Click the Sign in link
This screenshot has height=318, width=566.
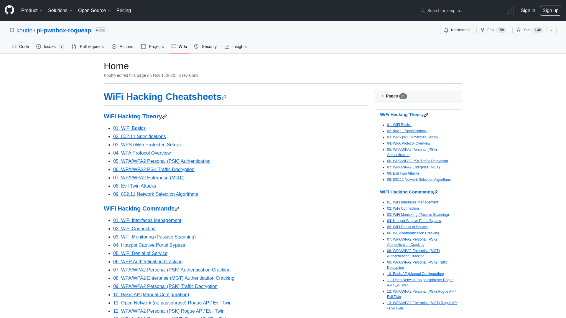tap(528, 11)
